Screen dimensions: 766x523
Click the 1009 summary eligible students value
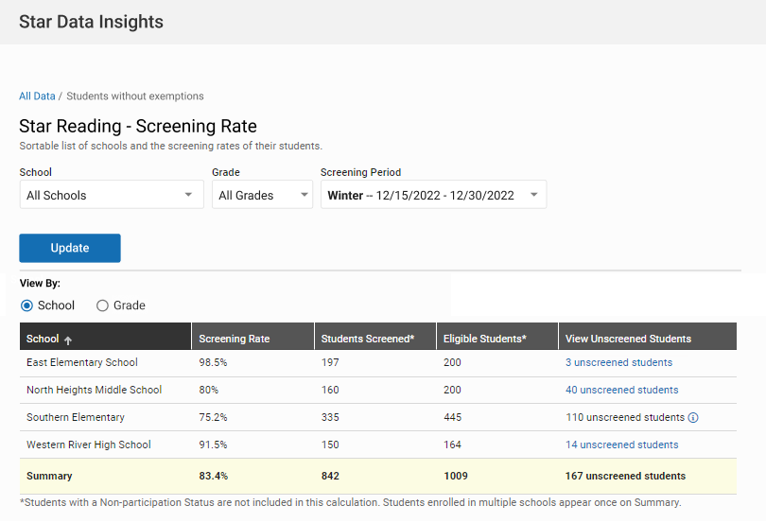coord(456,476)
